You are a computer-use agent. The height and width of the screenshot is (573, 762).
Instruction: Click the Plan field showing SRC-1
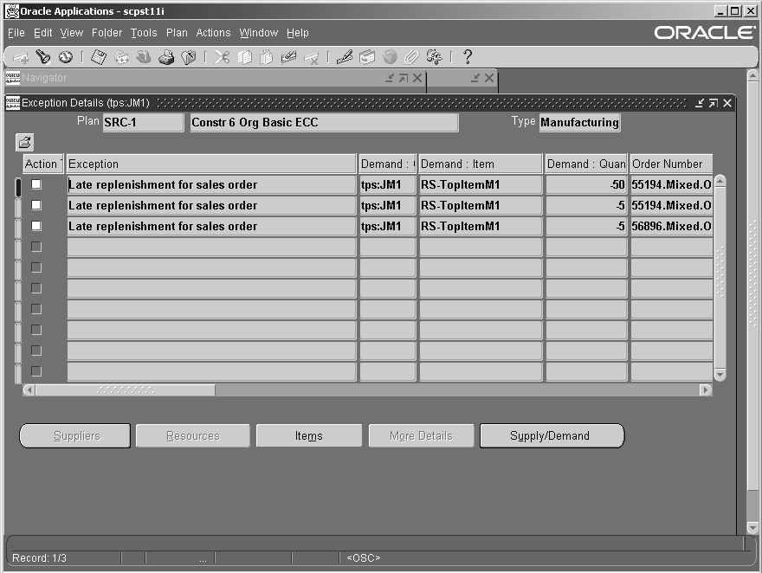coord(143,122)
